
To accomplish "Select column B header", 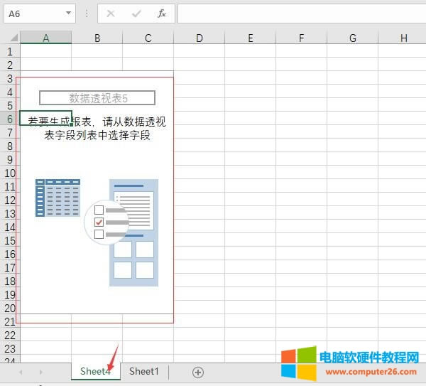I will 97,38.
